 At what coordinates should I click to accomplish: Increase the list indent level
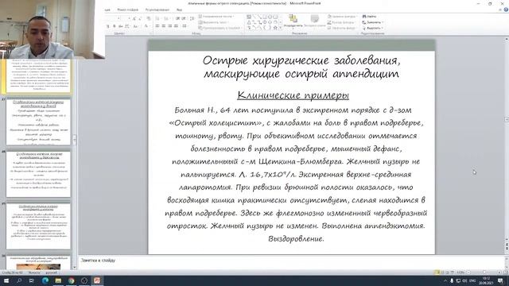click(184, 18)
